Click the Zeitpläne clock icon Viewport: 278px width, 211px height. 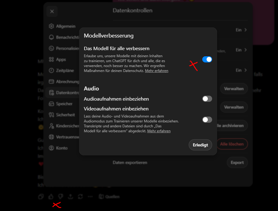(51, 70)
